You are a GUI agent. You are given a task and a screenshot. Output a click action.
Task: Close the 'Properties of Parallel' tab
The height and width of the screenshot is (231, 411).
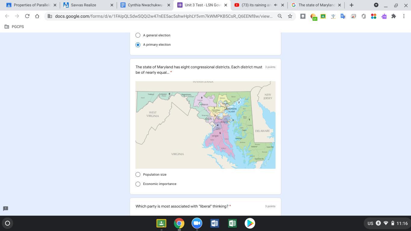pos(55,5)
